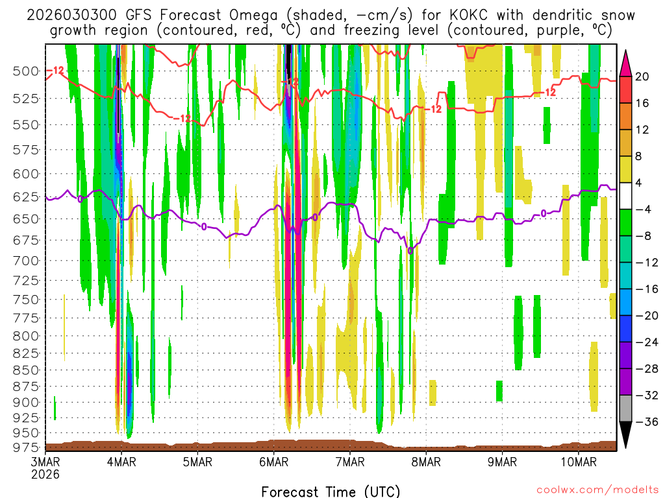The height and width of the screenshot is (498, 665).
Task: Click the 725 pressure level label
Action: click(x=26, y=281)
